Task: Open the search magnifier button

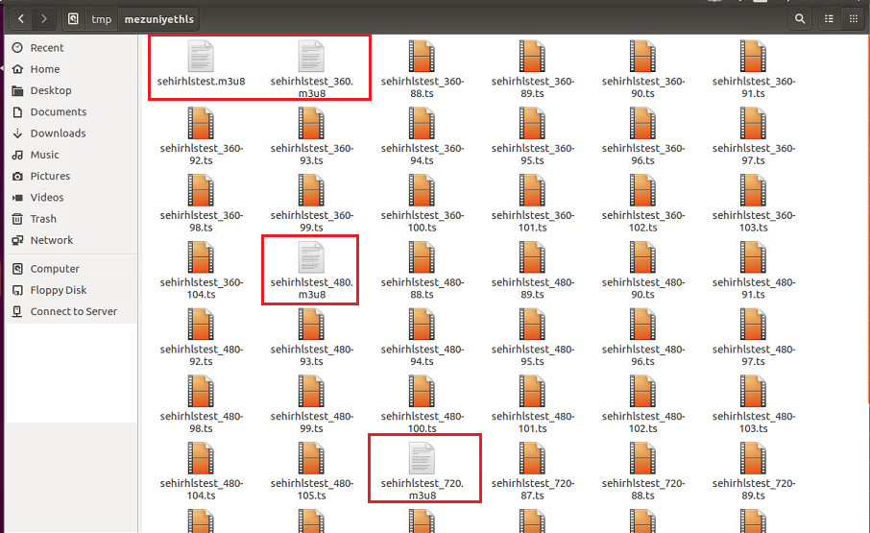Action: [800, 19]
